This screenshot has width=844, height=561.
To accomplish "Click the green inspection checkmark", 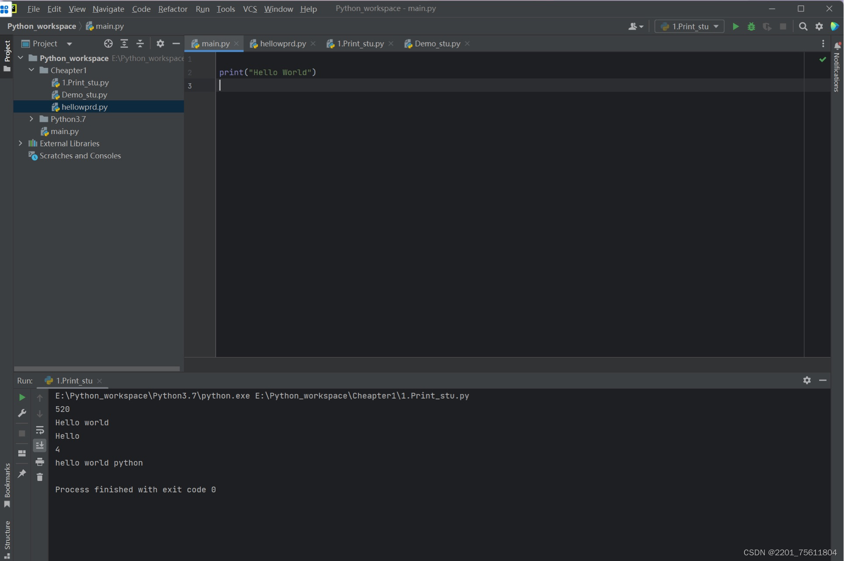I will [x=823, y=59].
